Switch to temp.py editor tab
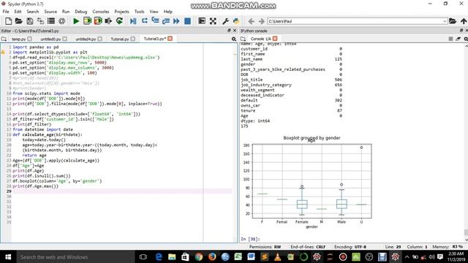Image resolution: width=468 pixels, height=263 pixels. coord(18,39)
